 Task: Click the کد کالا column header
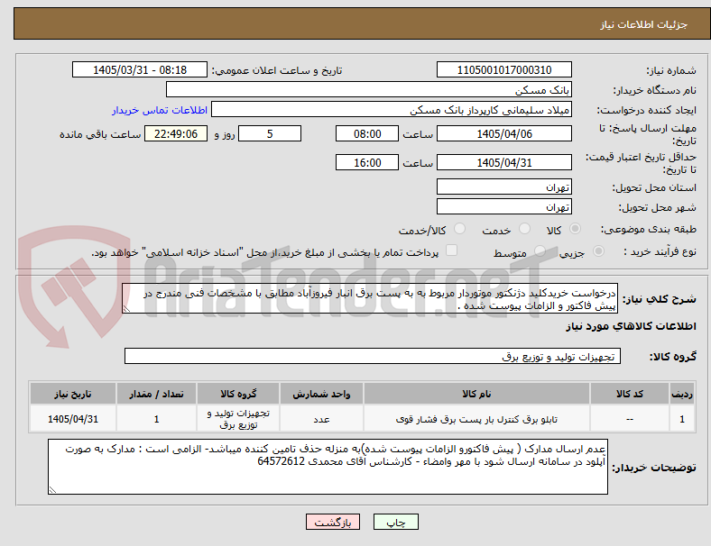(630, 394)
